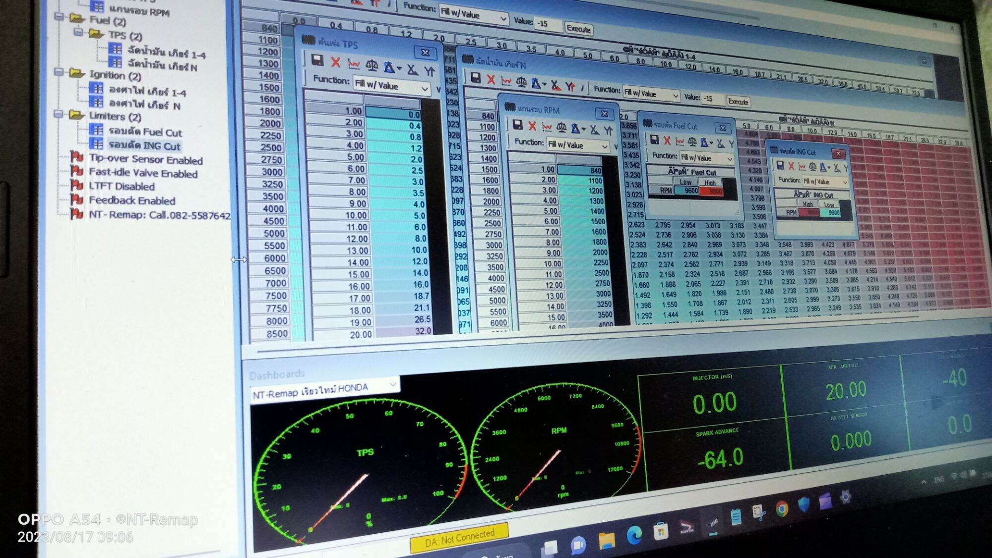The image size is (992, 558).
Task: Close the TPS table window
Action: [x=425, y=53]
